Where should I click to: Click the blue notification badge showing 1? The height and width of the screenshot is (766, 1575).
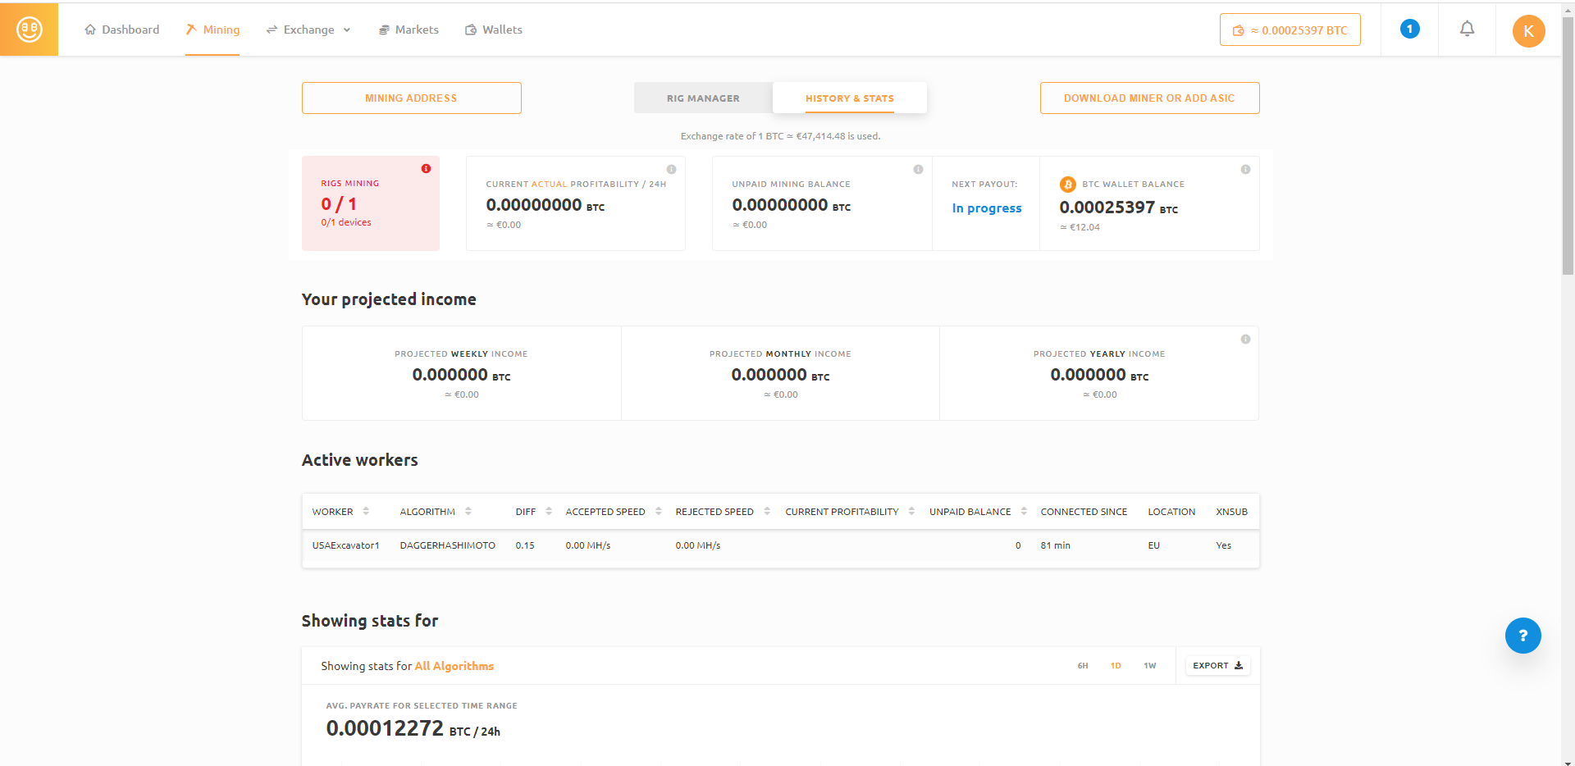coord(1409,28)
